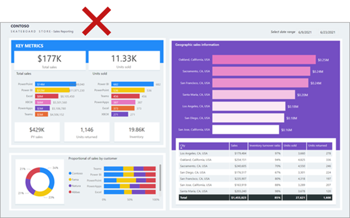The width and height of the screenshot is (350, 218).
Task: Select the yellow Power BI Total sales bar
Action: 52,90
